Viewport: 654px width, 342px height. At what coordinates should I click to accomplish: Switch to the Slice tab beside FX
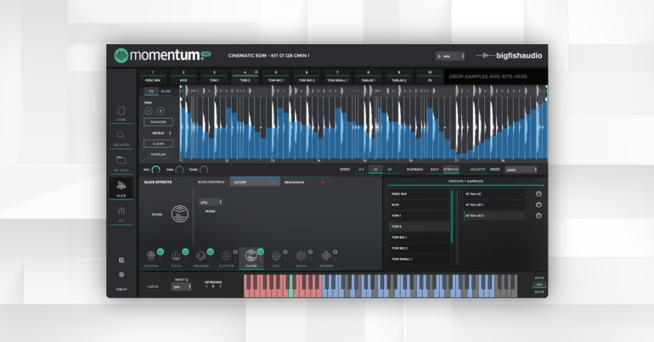(x=166, y=91)
